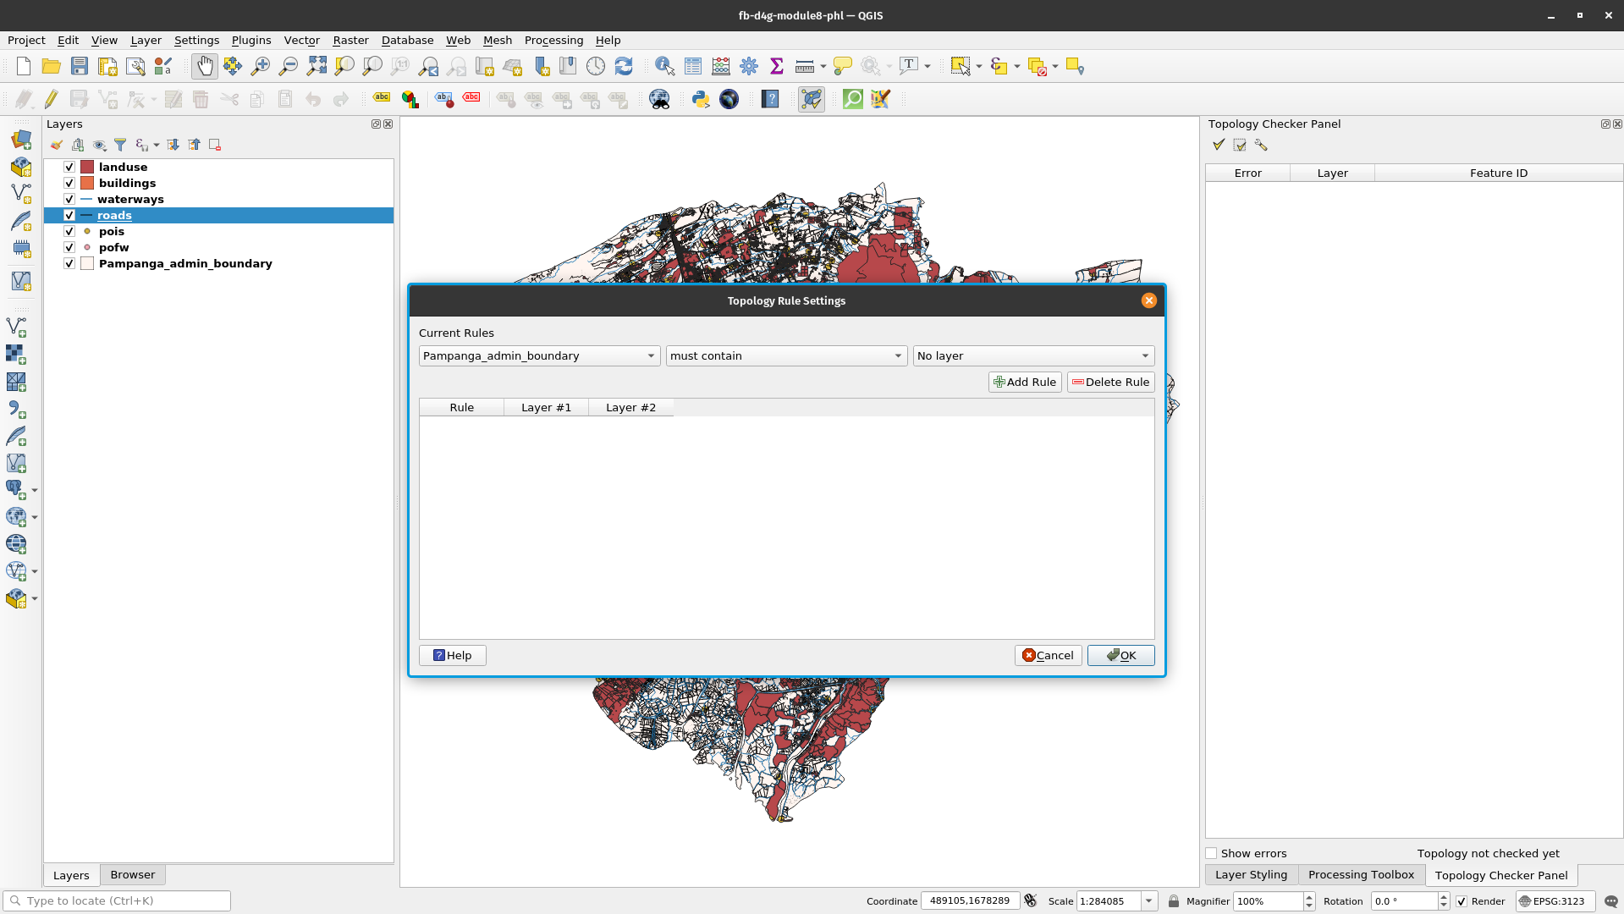Viewport: 1624px width, 914px height.
Task: Uncheck the waterways layer visibility
Action: (69, 199)
